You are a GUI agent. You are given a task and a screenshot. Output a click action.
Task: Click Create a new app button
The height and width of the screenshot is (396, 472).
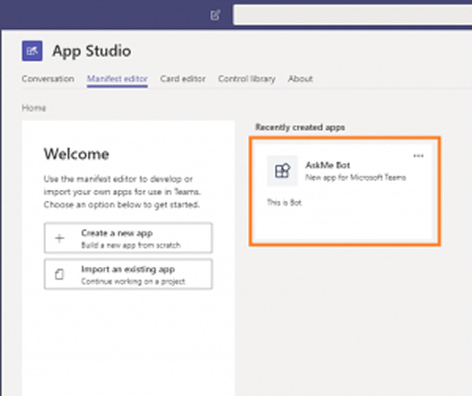pyautogui.click(x=129, y=238)
